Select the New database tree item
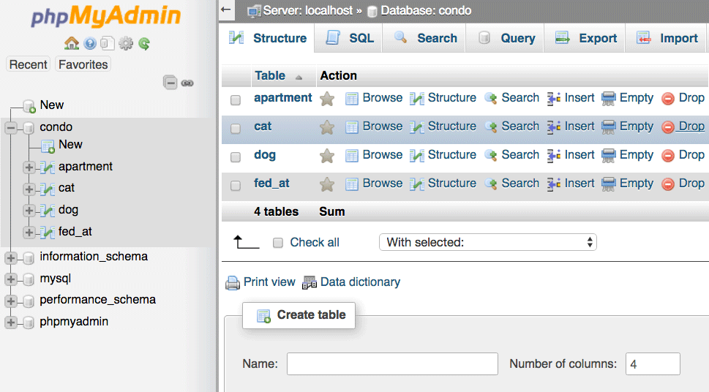This screenshot has height=392, width=709. (x=51, y=105)
